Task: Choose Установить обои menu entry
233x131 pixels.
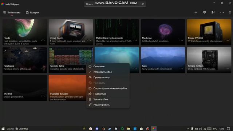Action: point(108,72)
